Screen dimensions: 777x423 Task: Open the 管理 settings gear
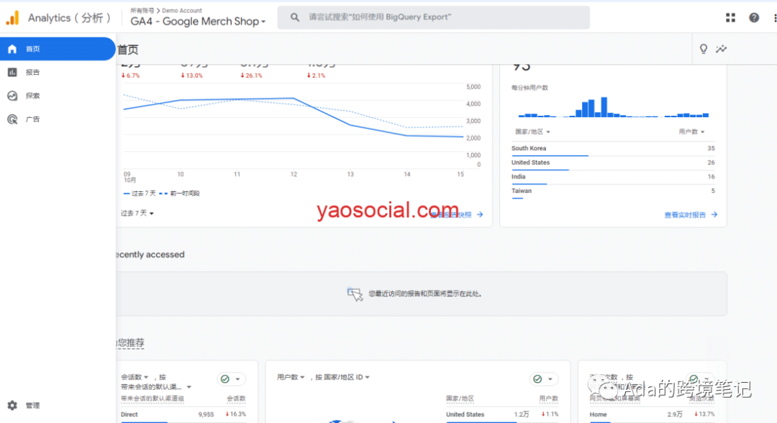pyautogui.click(x=12, y=405)
